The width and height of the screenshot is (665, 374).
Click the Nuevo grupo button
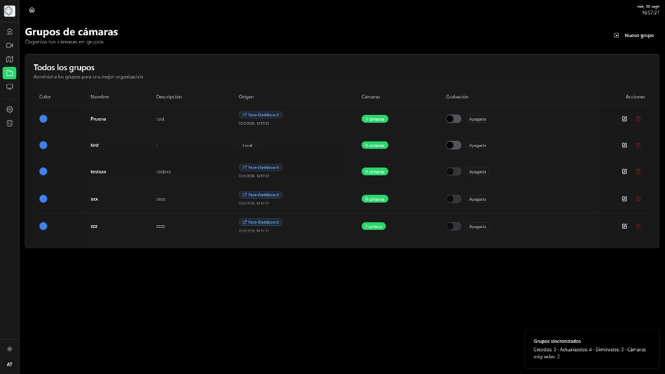tap(634, 35)
